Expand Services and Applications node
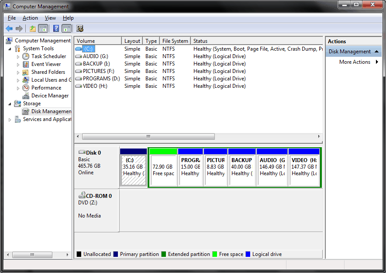 (10, 120)
